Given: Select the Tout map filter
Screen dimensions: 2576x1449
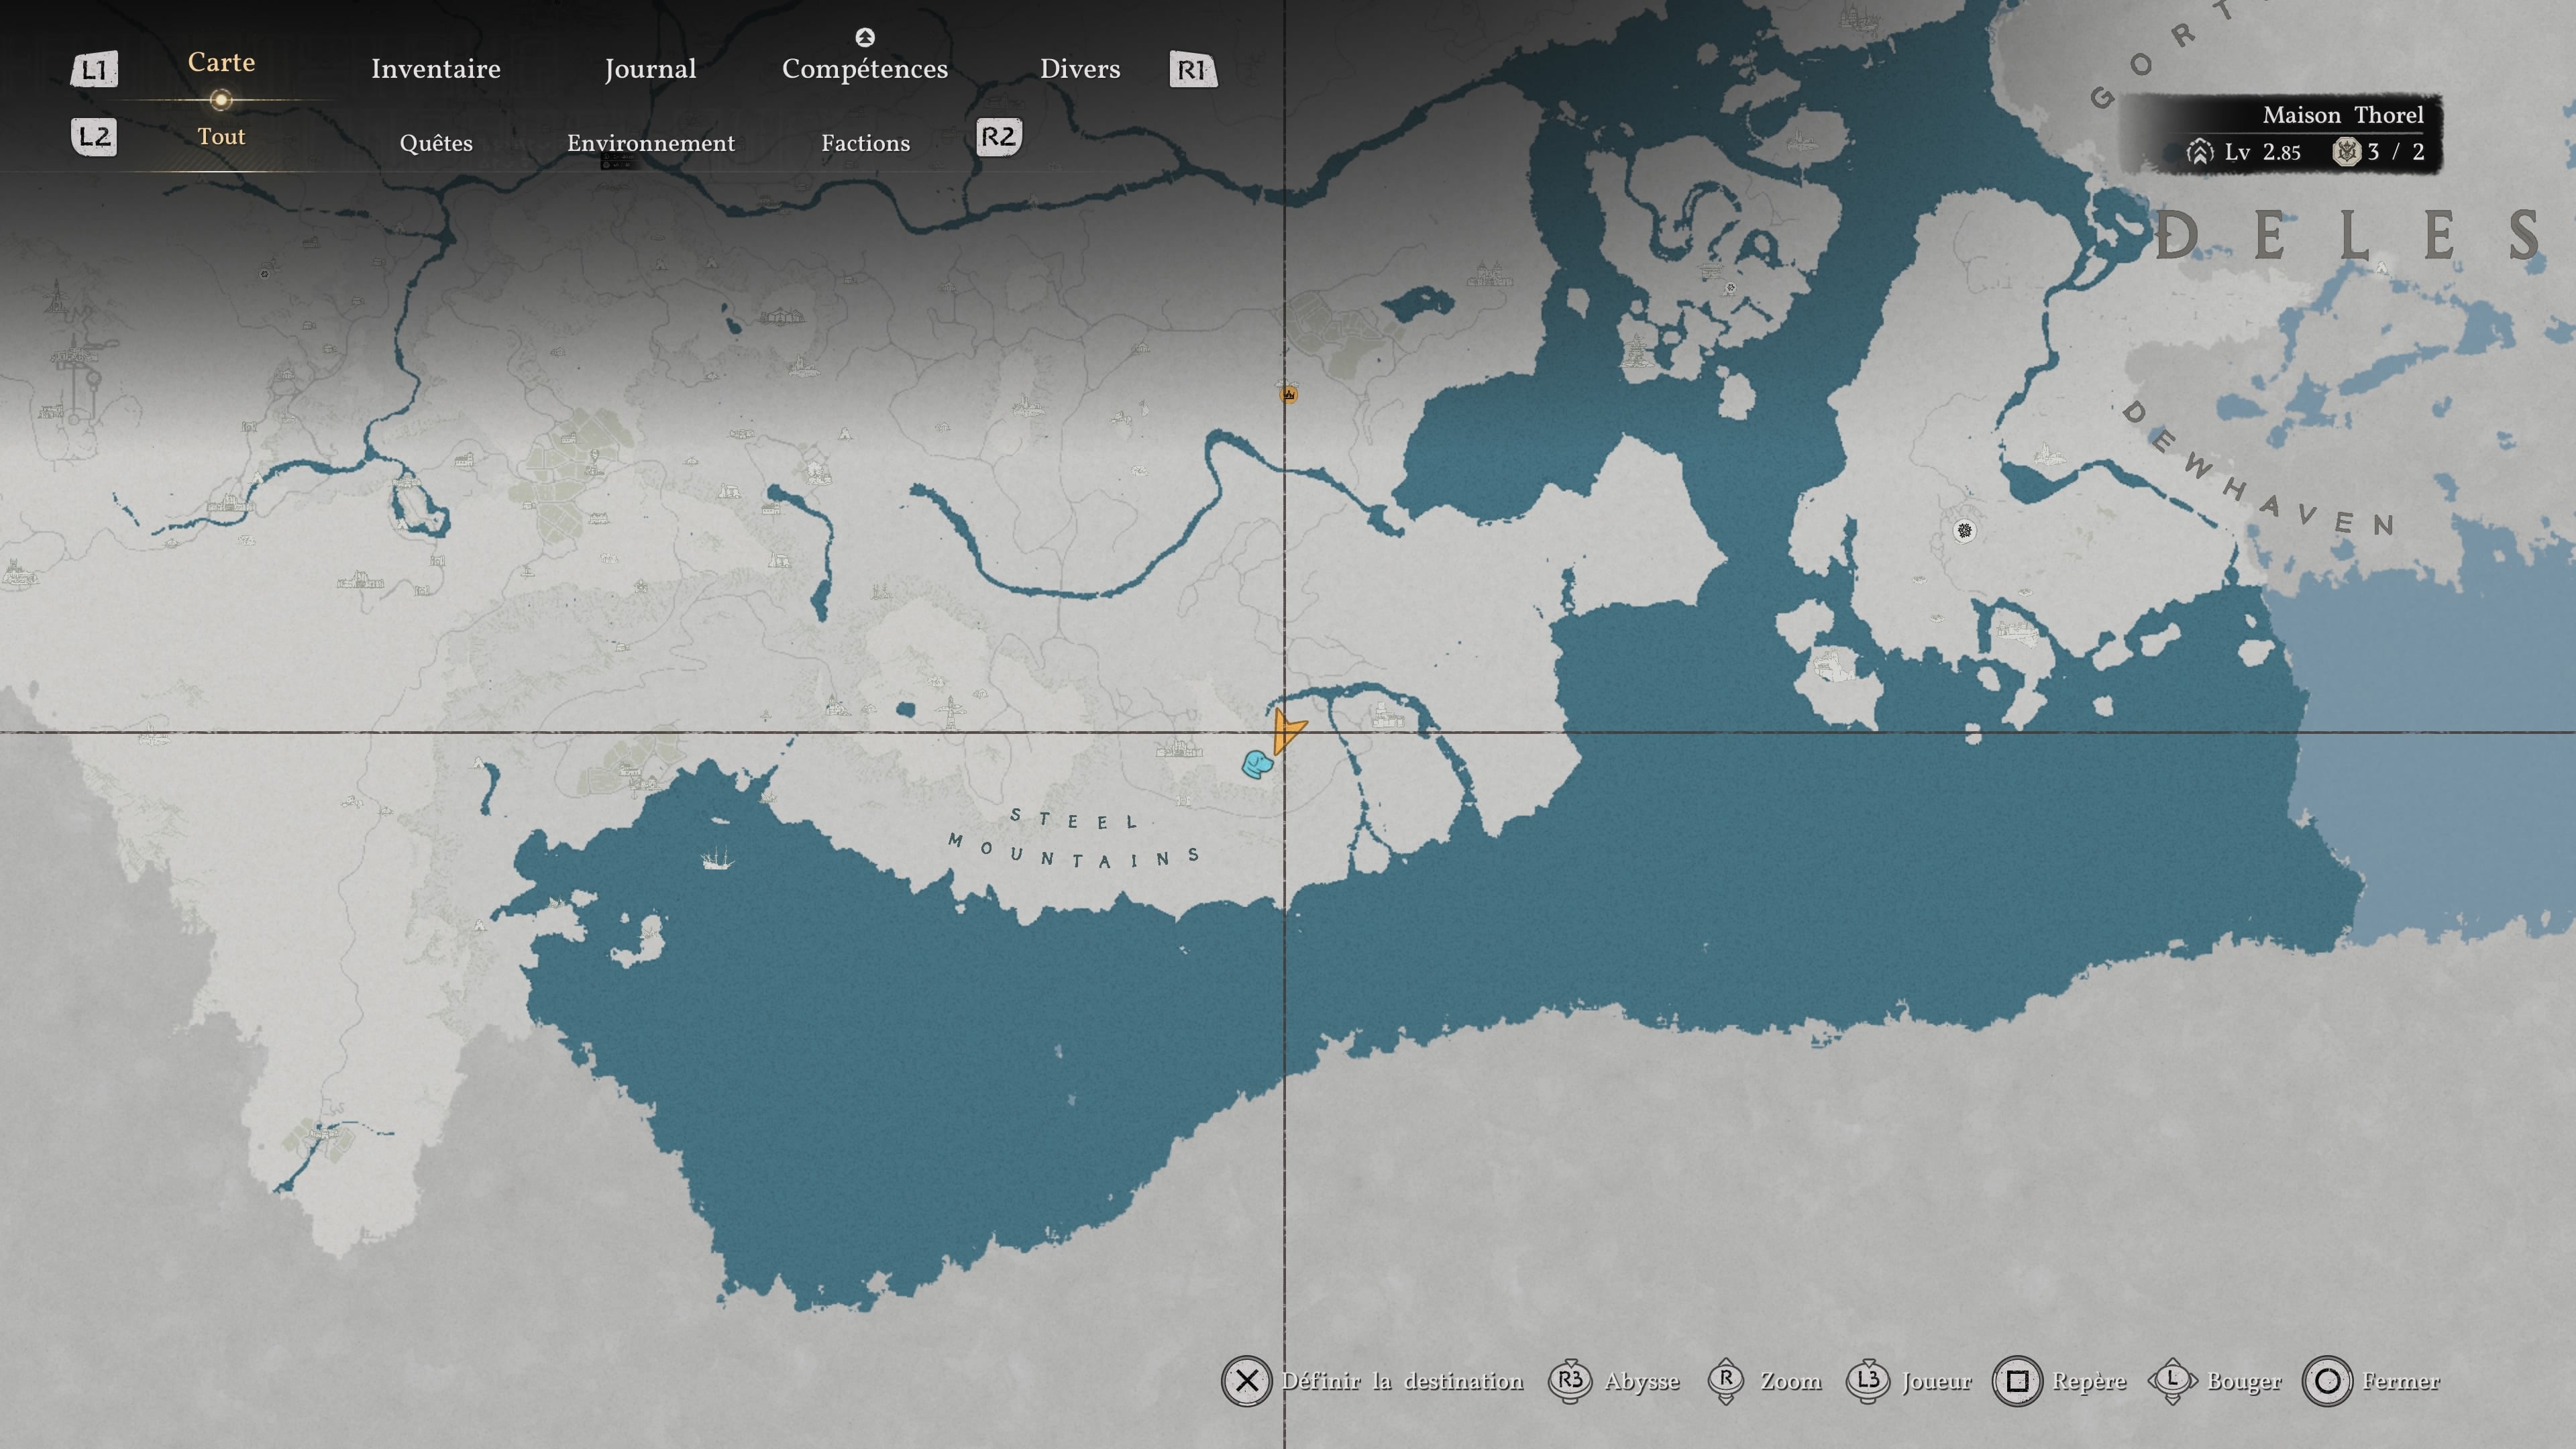Looking at the screenshot, I should [221, 137].
